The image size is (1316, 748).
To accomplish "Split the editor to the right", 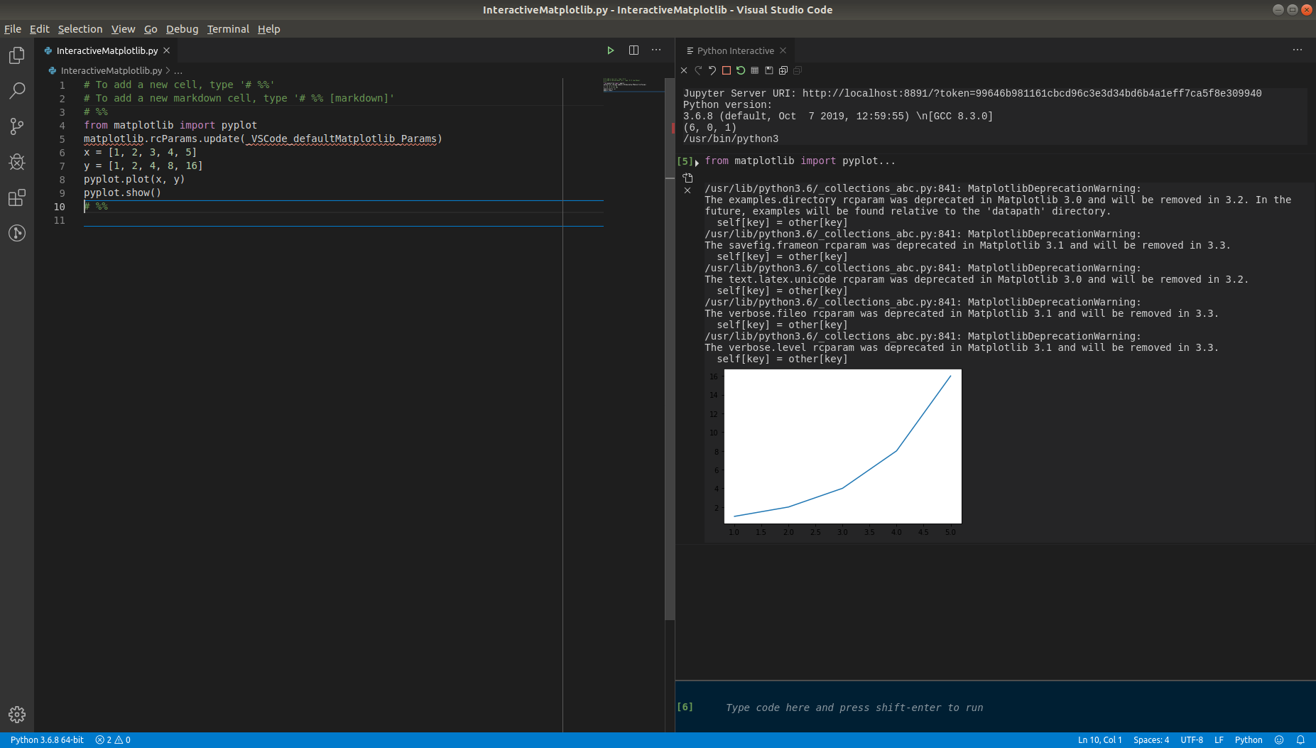I will (x=633, y=50).
